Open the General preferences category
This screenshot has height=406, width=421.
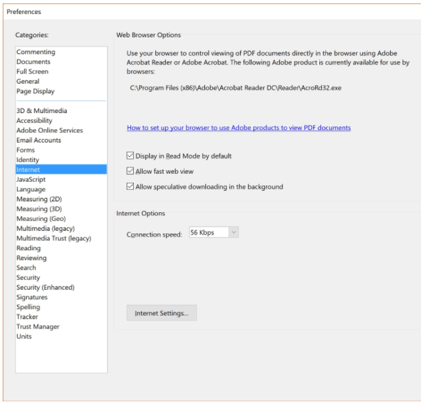(x=28, y=82)
